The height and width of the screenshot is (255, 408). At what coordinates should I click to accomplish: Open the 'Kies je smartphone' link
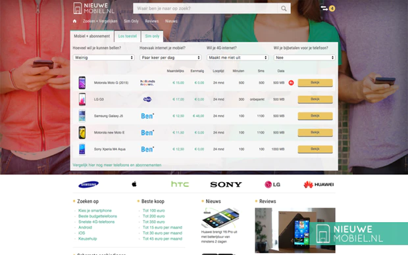click(x=95, y=210)
